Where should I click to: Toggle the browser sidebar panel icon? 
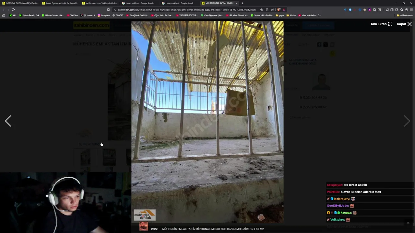[392, 10]
